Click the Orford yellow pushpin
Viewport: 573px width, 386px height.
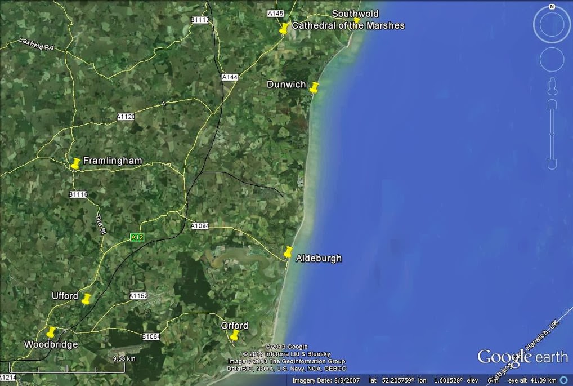234,335
